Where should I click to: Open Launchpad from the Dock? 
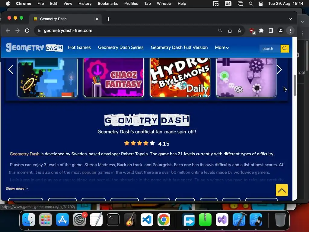click(46, 220)
